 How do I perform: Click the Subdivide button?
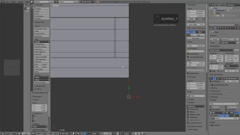(x=42, y=54)
